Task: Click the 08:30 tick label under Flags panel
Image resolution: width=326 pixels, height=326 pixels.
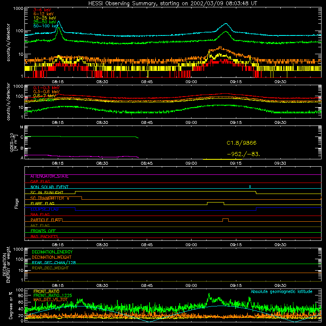Action: tap(102, 245)
